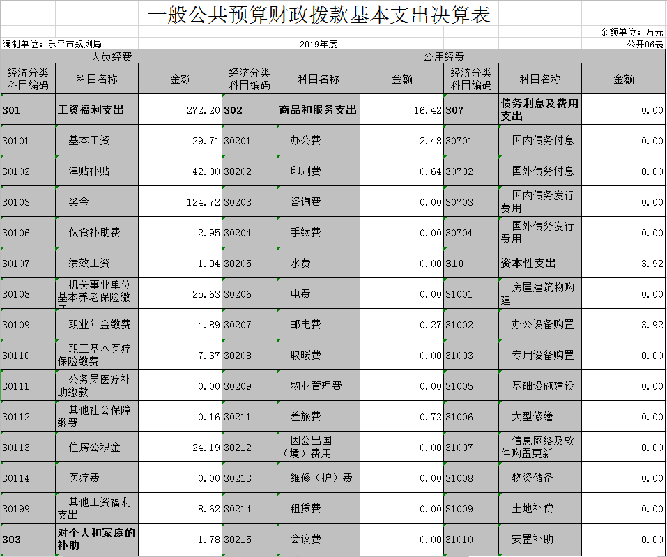Select the 商品和服务支出 cell
The height and width of the screenshot is (557, 667).
(318, 110)
